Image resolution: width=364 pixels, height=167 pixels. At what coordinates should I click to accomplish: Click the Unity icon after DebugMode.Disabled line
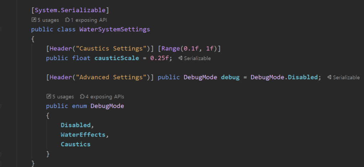click(329, 77)
